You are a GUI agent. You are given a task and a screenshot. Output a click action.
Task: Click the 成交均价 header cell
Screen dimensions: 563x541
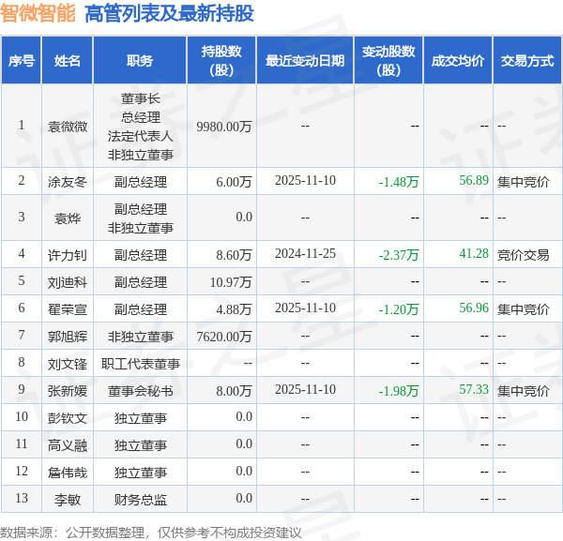[458, 60]
